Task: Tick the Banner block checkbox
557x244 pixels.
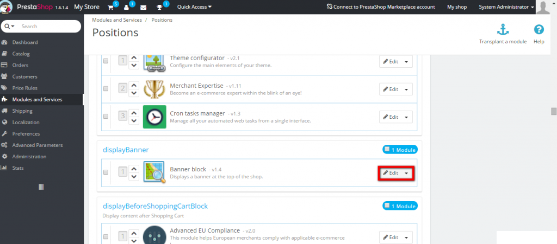Action: click(106, 172)
